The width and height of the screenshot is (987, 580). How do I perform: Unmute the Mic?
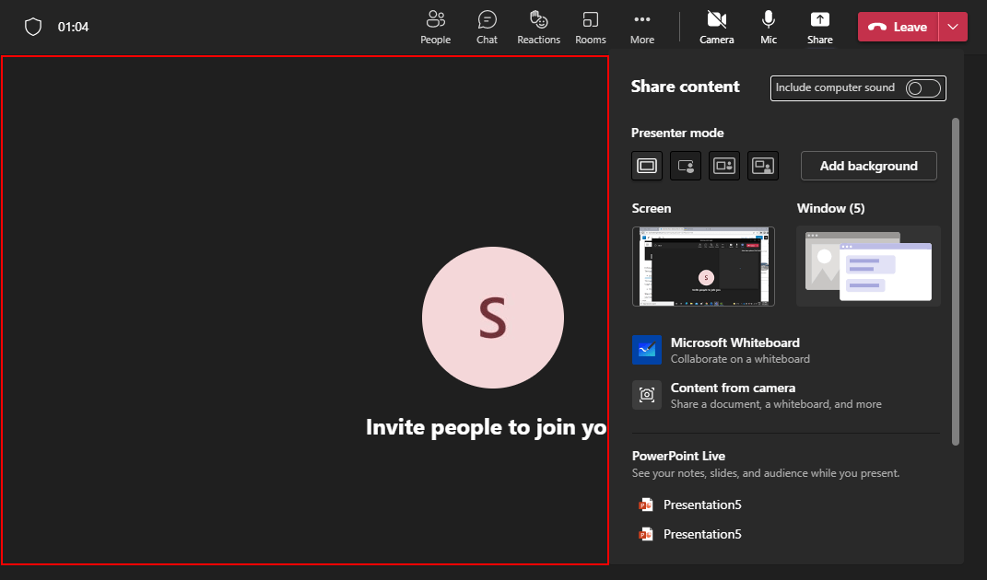[768, 27]
